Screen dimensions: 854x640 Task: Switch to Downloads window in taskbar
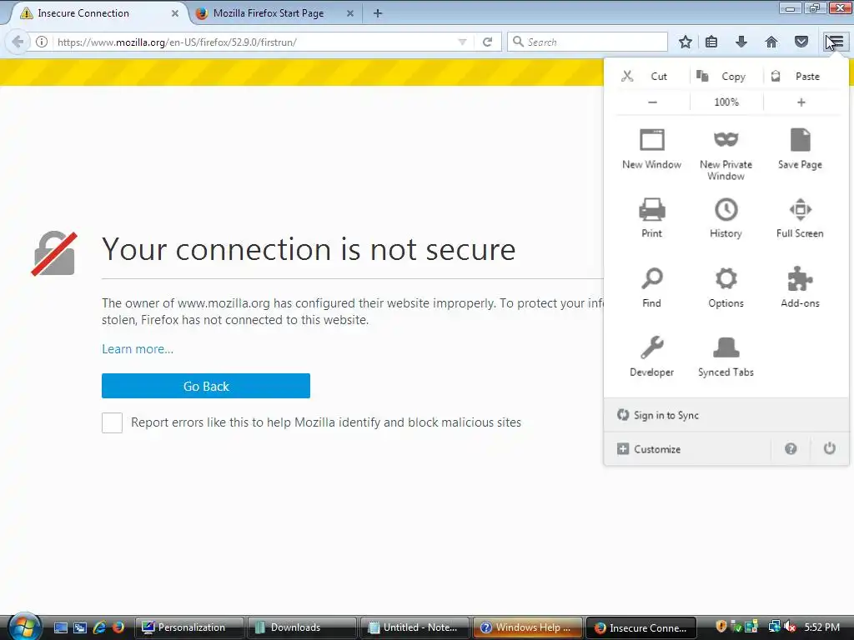[x=302, y=627]
